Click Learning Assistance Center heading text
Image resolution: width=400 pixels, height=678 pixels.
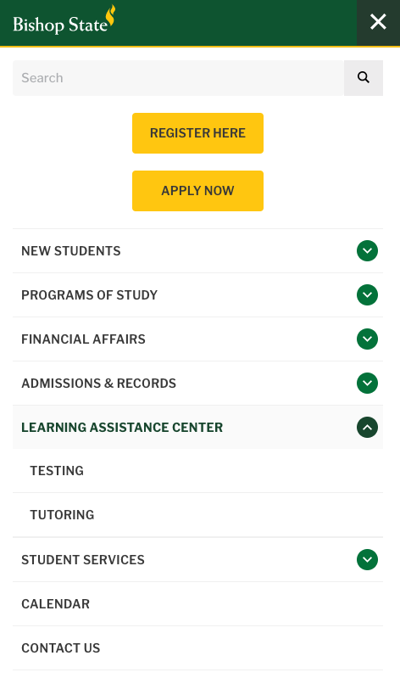coord(122,428)
